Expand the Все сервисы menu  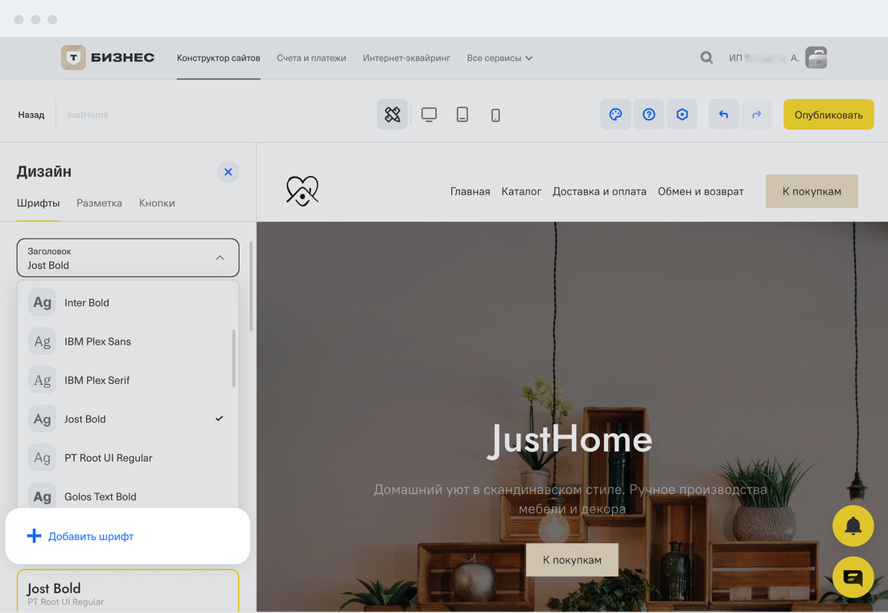(x=499, y=58)
